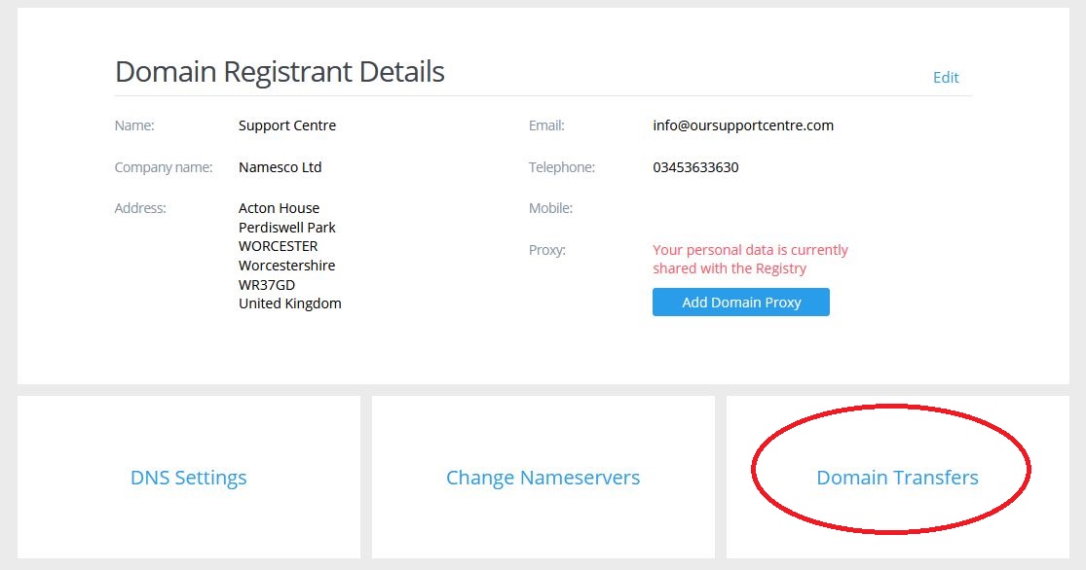Click the red personal data warning text
The image size is (1086, 570).
click(750, 260)
